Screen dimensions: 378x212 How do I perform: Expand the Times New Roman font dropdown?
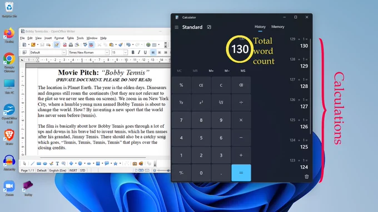(x=107, y=53)
